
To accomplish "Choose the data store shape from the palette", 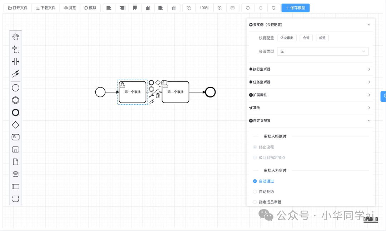I will pos(15,174).
